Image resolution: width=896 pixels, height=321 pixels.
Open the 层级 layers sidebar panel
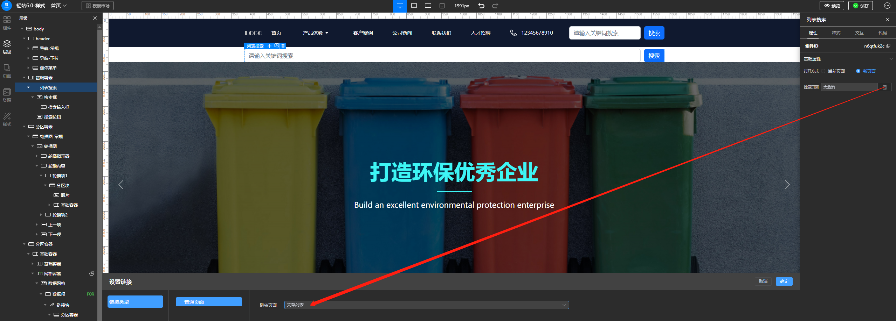pos(7,47)
